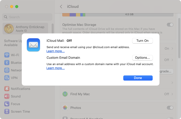Viewport: 181px width, 119px height.
Task: Open Custom Email Domain options
Action: 142,58
